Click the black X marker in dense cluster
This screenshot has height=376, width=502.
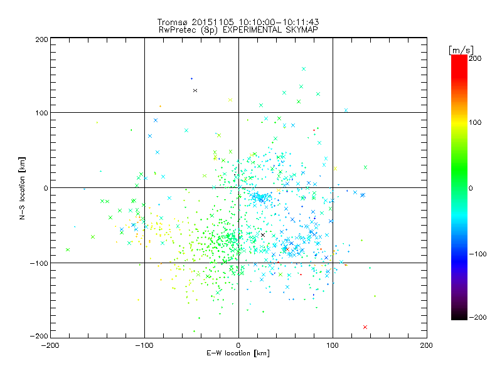click(x=263, y=235)
